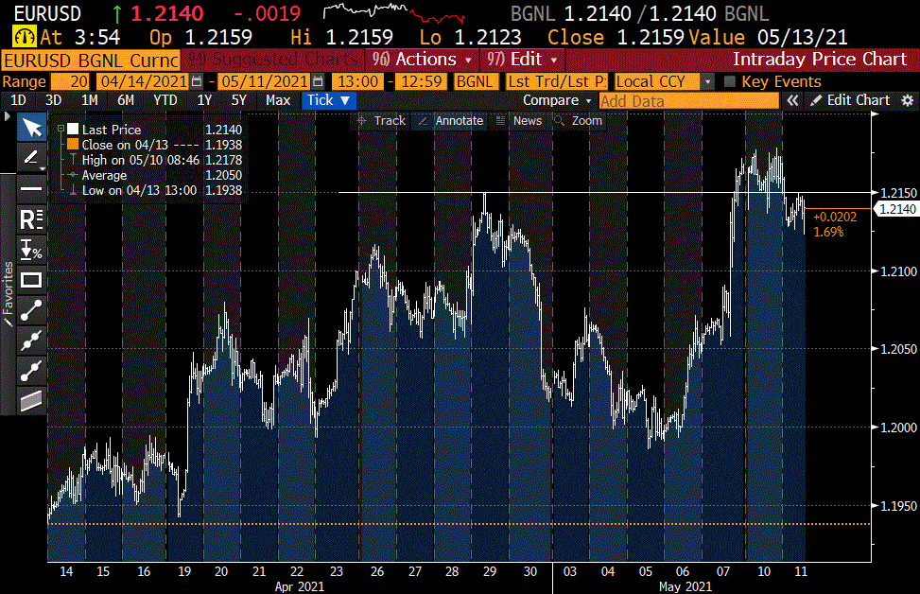
Task: Click the Edit Chart button
Action: (x=850, y=100)
